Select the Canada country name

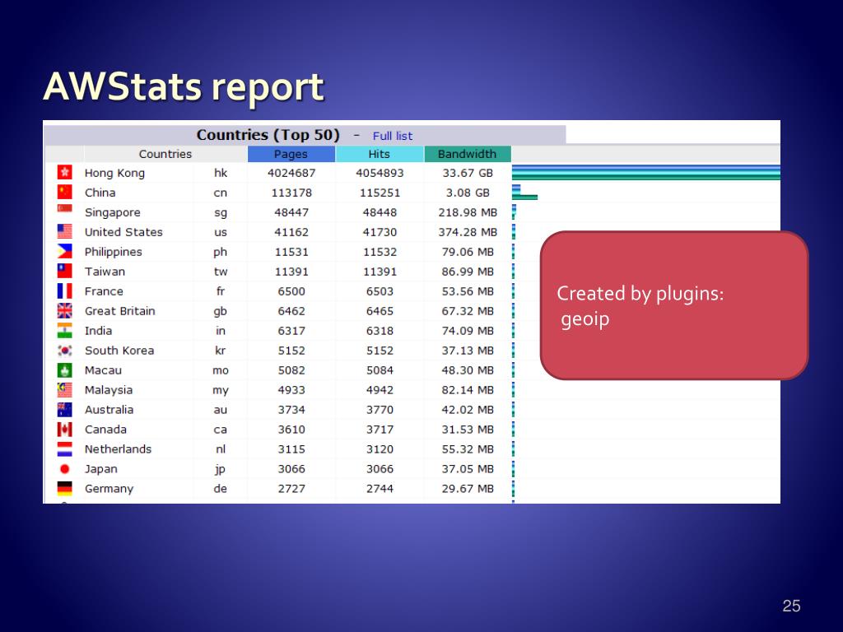point(105,430)
